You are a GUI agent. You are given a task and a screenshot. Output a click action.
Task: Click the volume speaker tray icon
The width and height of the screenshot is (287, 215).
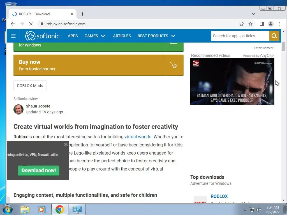[259, 210]
